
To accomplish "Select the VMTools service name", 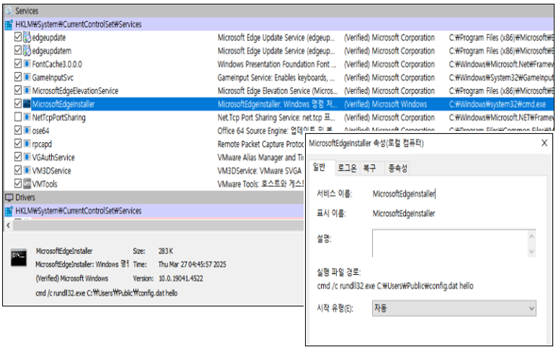I will click(x=44, y=184).
